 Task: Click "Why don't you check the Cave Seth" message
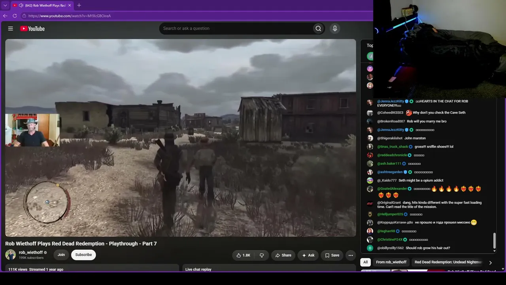pos(439,113)
